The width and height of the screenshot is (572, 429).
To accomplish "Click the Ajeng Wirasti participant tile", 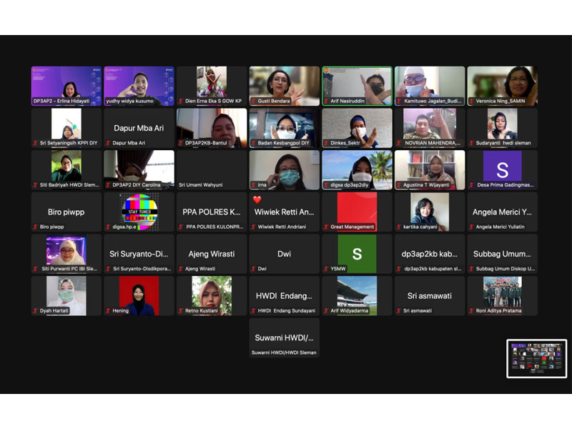I will pyautogui.click(x=212, y=254).
